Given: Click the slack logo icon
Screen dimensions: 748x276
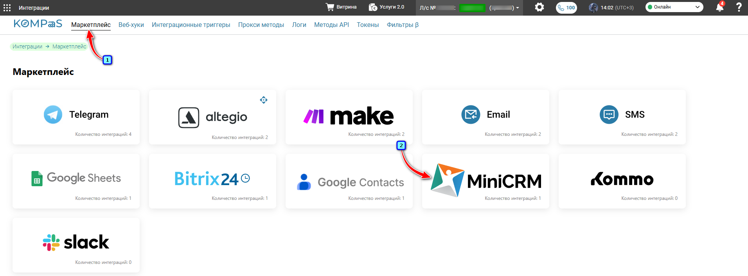Looking at the screenshot, I should point(51,242).
